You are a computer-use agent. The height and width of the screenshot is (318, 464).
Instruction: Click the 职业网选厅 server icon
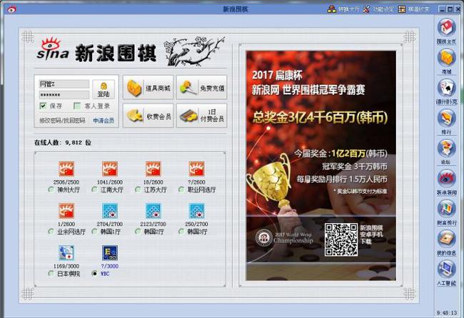pyautogui.click(x=196, y=169)
